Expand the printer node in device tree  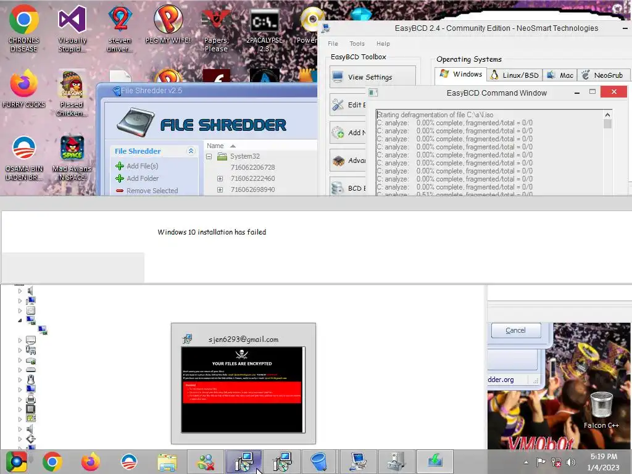tap(20, 399)
